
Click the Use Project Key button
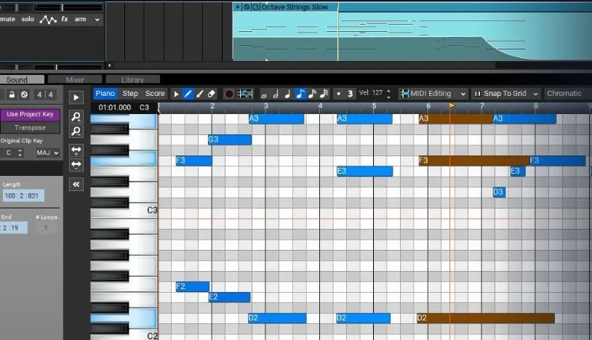tap(30, 115)
